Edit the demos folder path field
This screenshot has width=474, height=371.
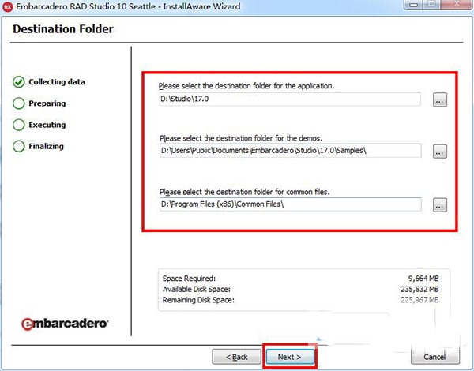click(290, 151)
